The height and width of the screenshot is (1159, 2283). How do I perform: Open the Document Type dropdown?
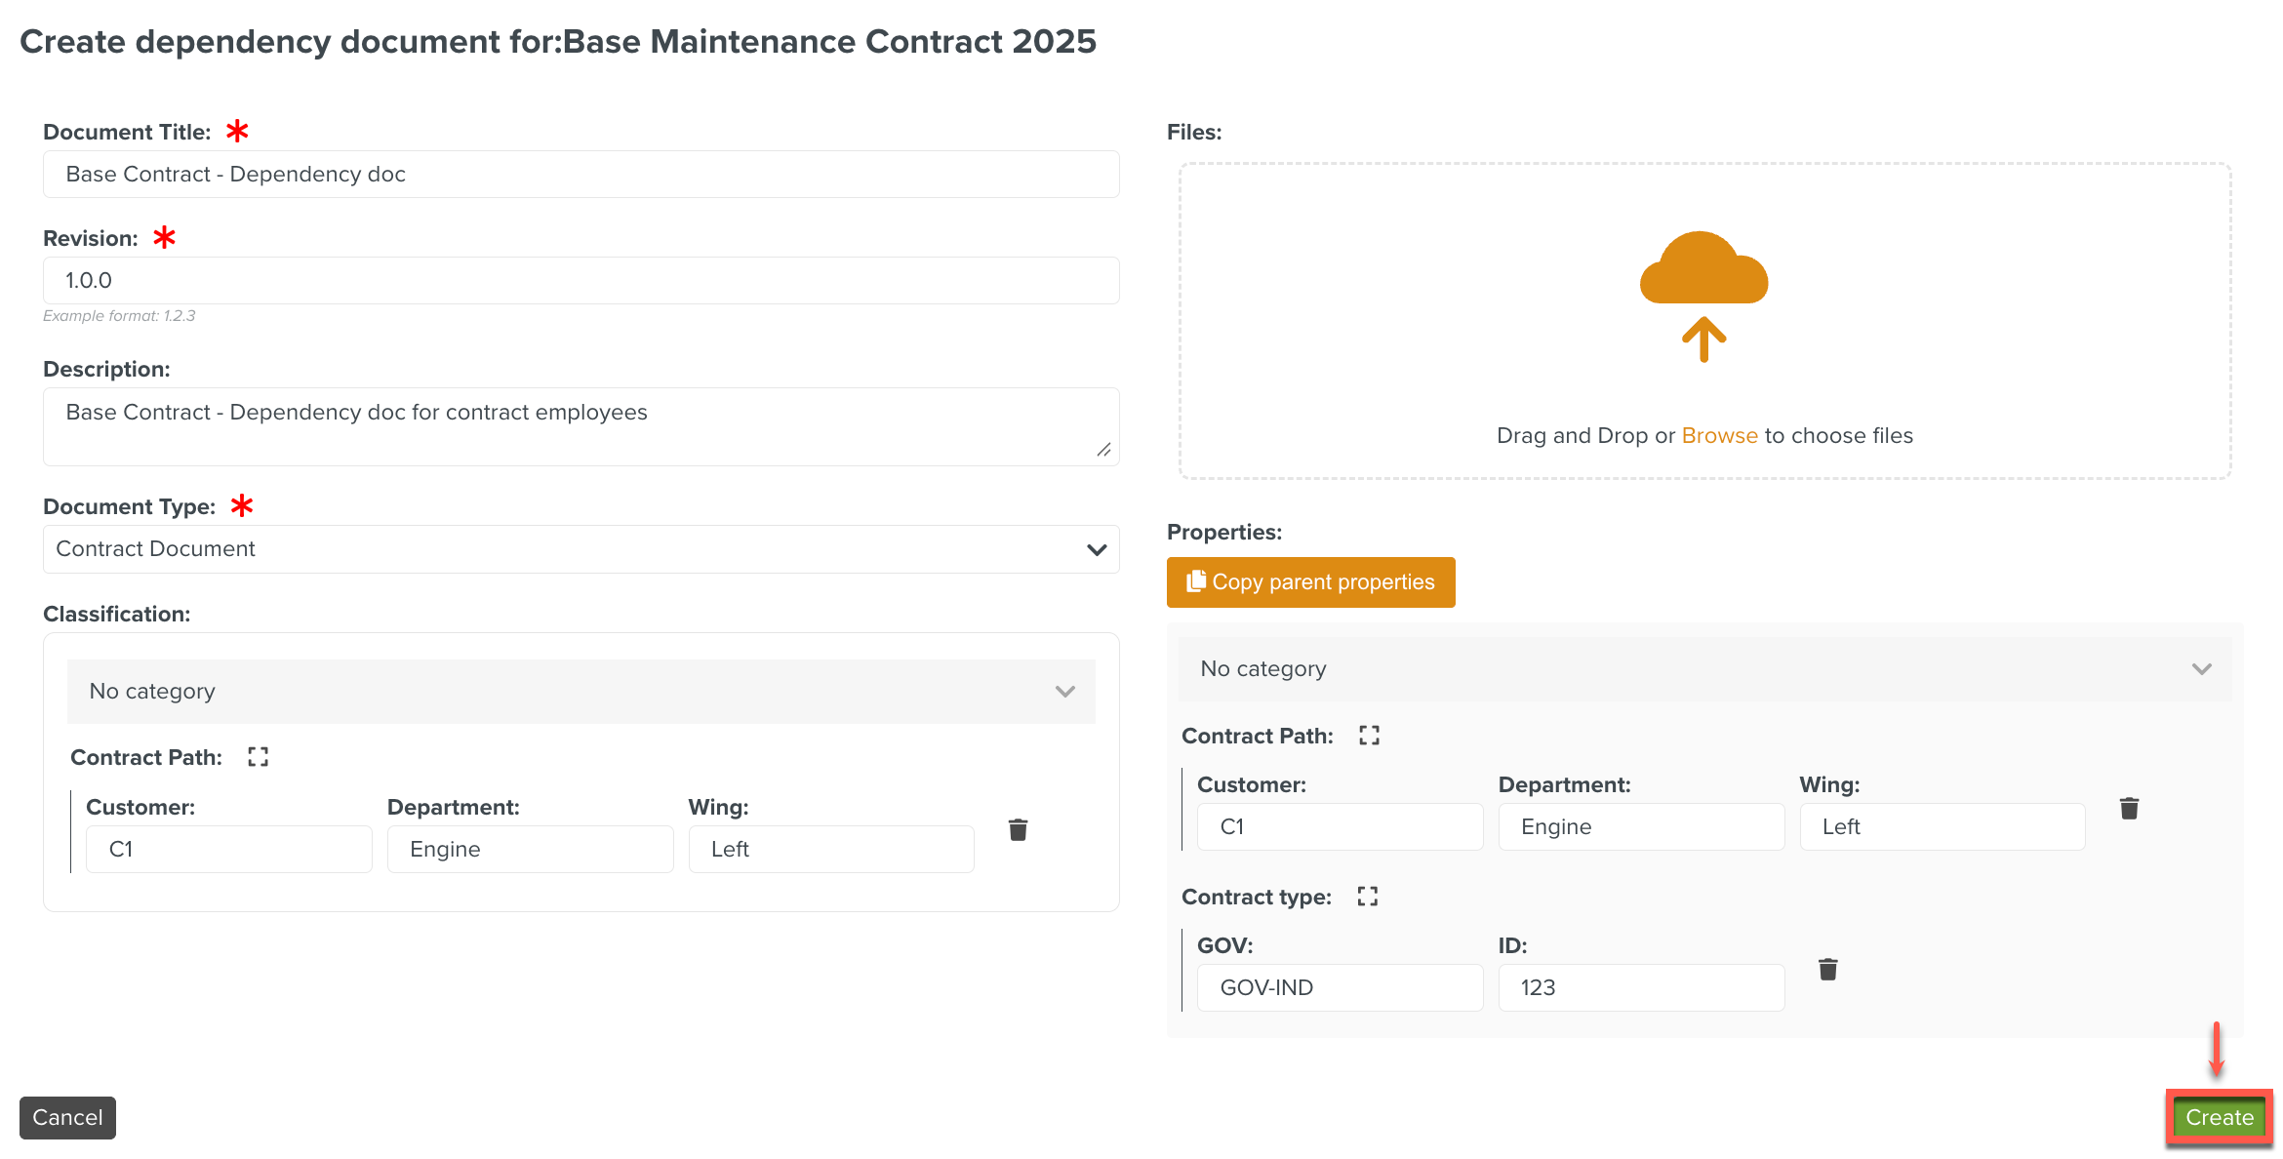pyautogui.click(x=581, y=549)
